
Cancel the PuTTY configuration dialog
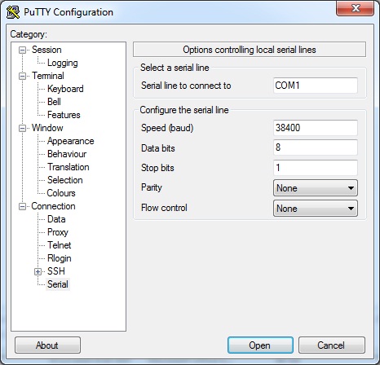click(x=331, y=345)
